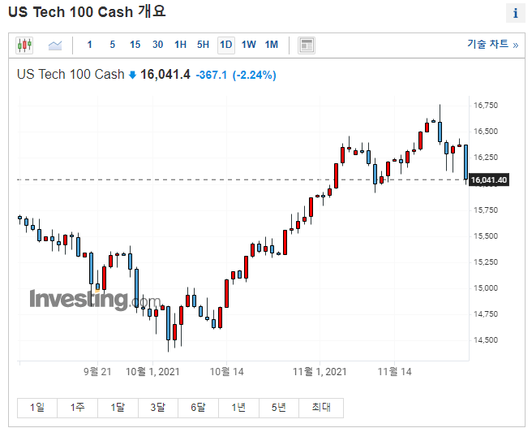The height and width of the screenshot is (428, 532).
Task: Click the 15,000 axis value
Action: pos(486,288)
